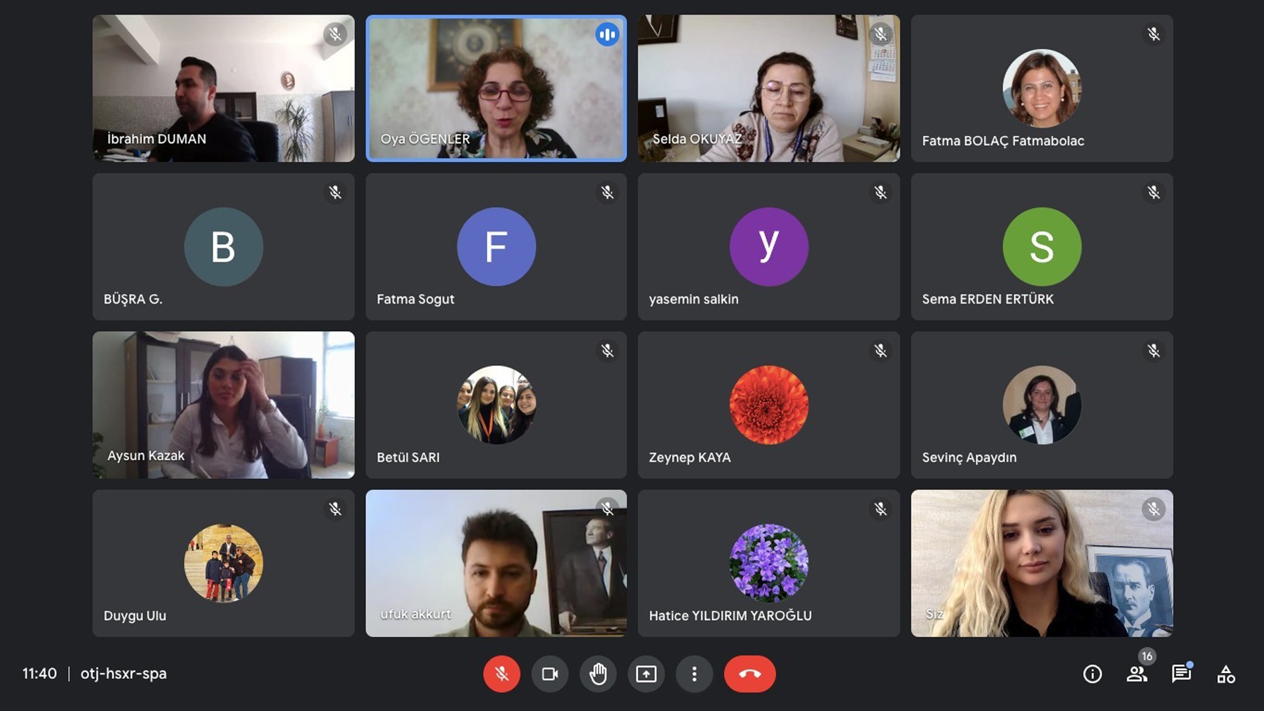This screenshot has height=711, width=1264.
Task: Open the activities shapes icon
Action: 1226,674
